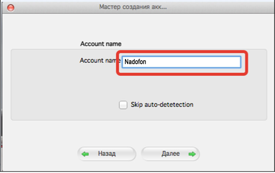Go back with the Назад button
The width and height of the screenshot is (275, 173).
(107, 154)
